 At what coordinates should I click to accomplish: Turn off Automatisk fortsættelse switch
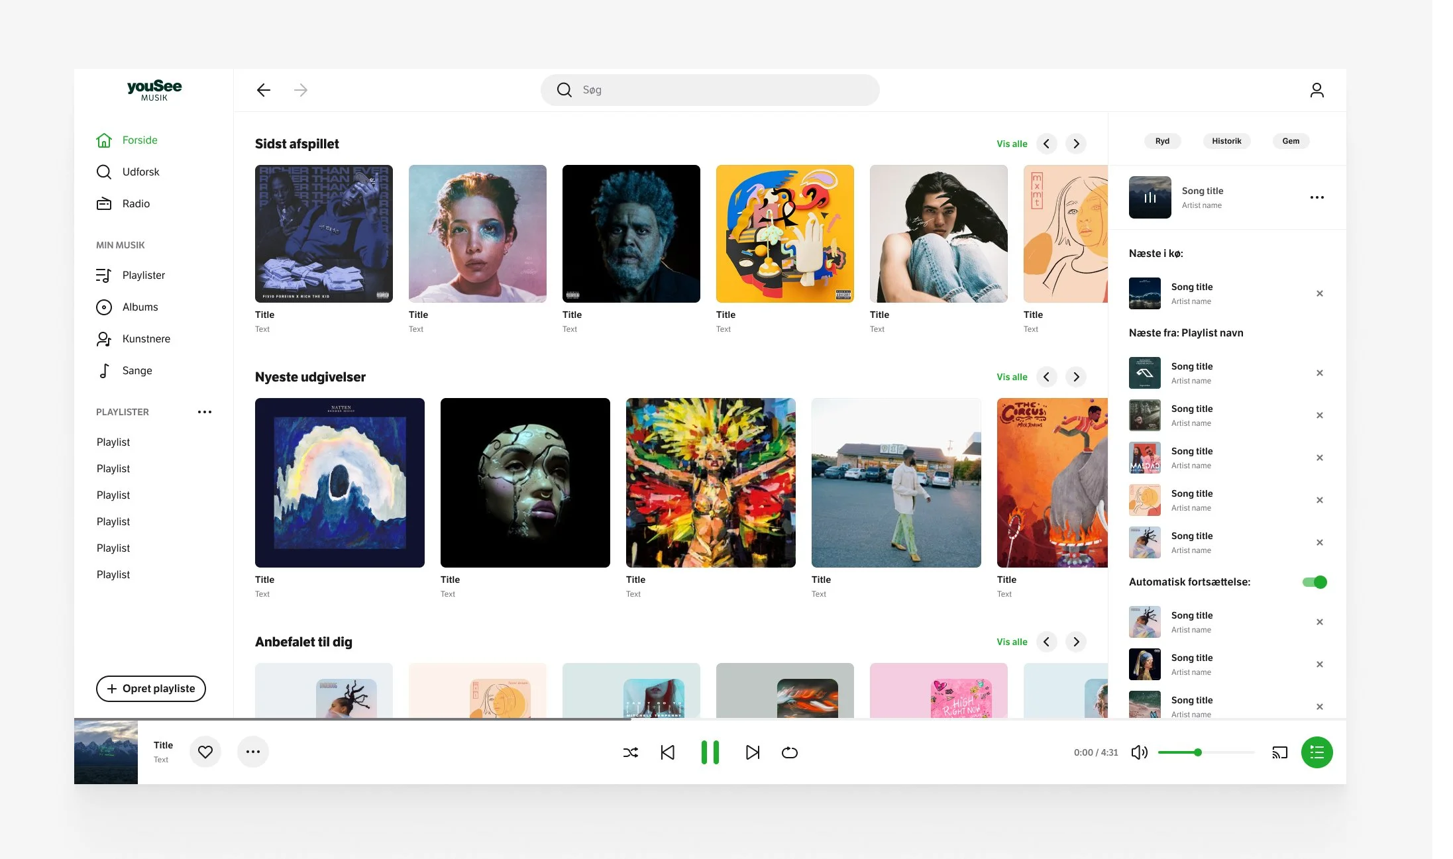[1315, 582]
